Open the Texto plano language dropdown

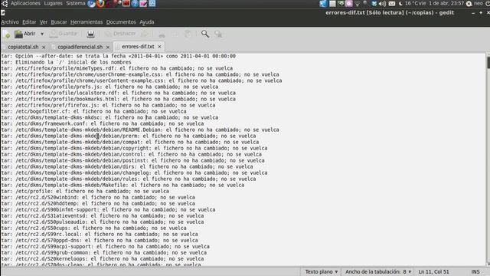[x=322, y=271]
